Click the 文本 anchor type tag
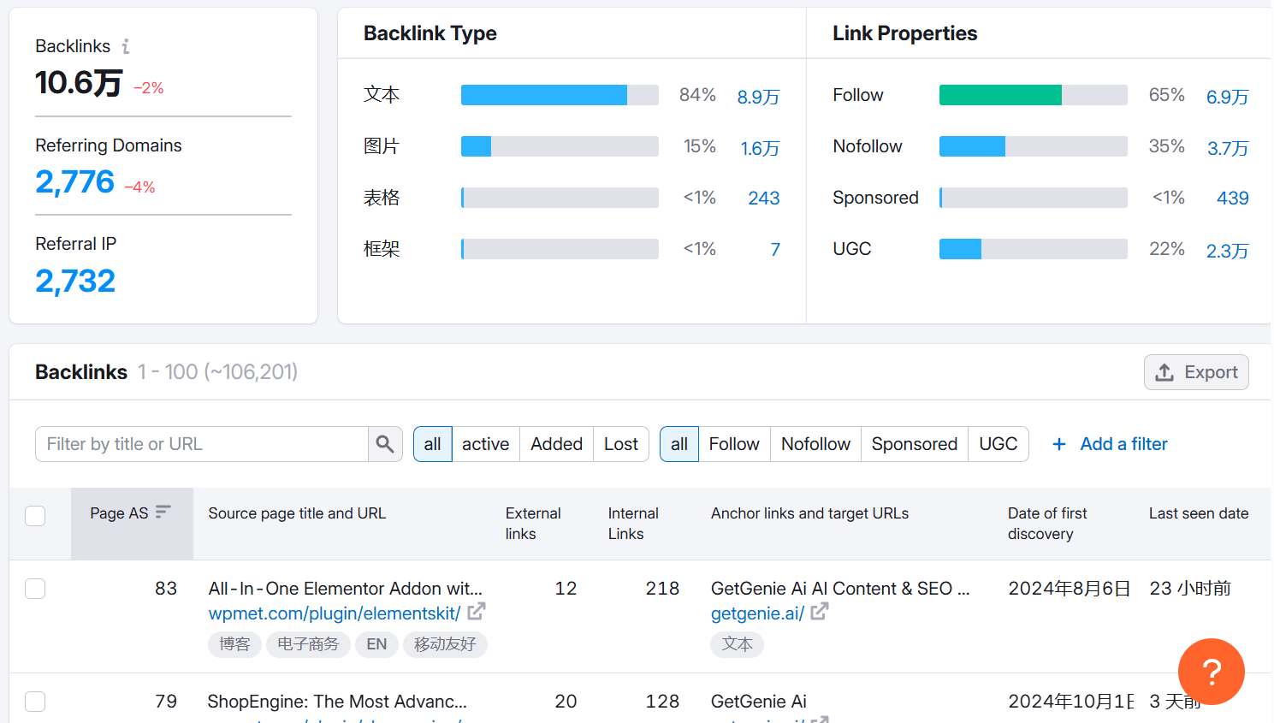 coord(737,644)
